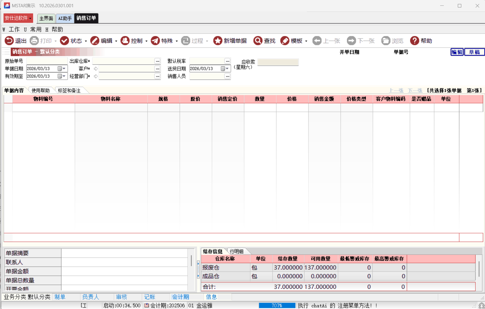
Task: Click the 打印 printer icon
Action: pyautogui.click(x=34, y=41)
